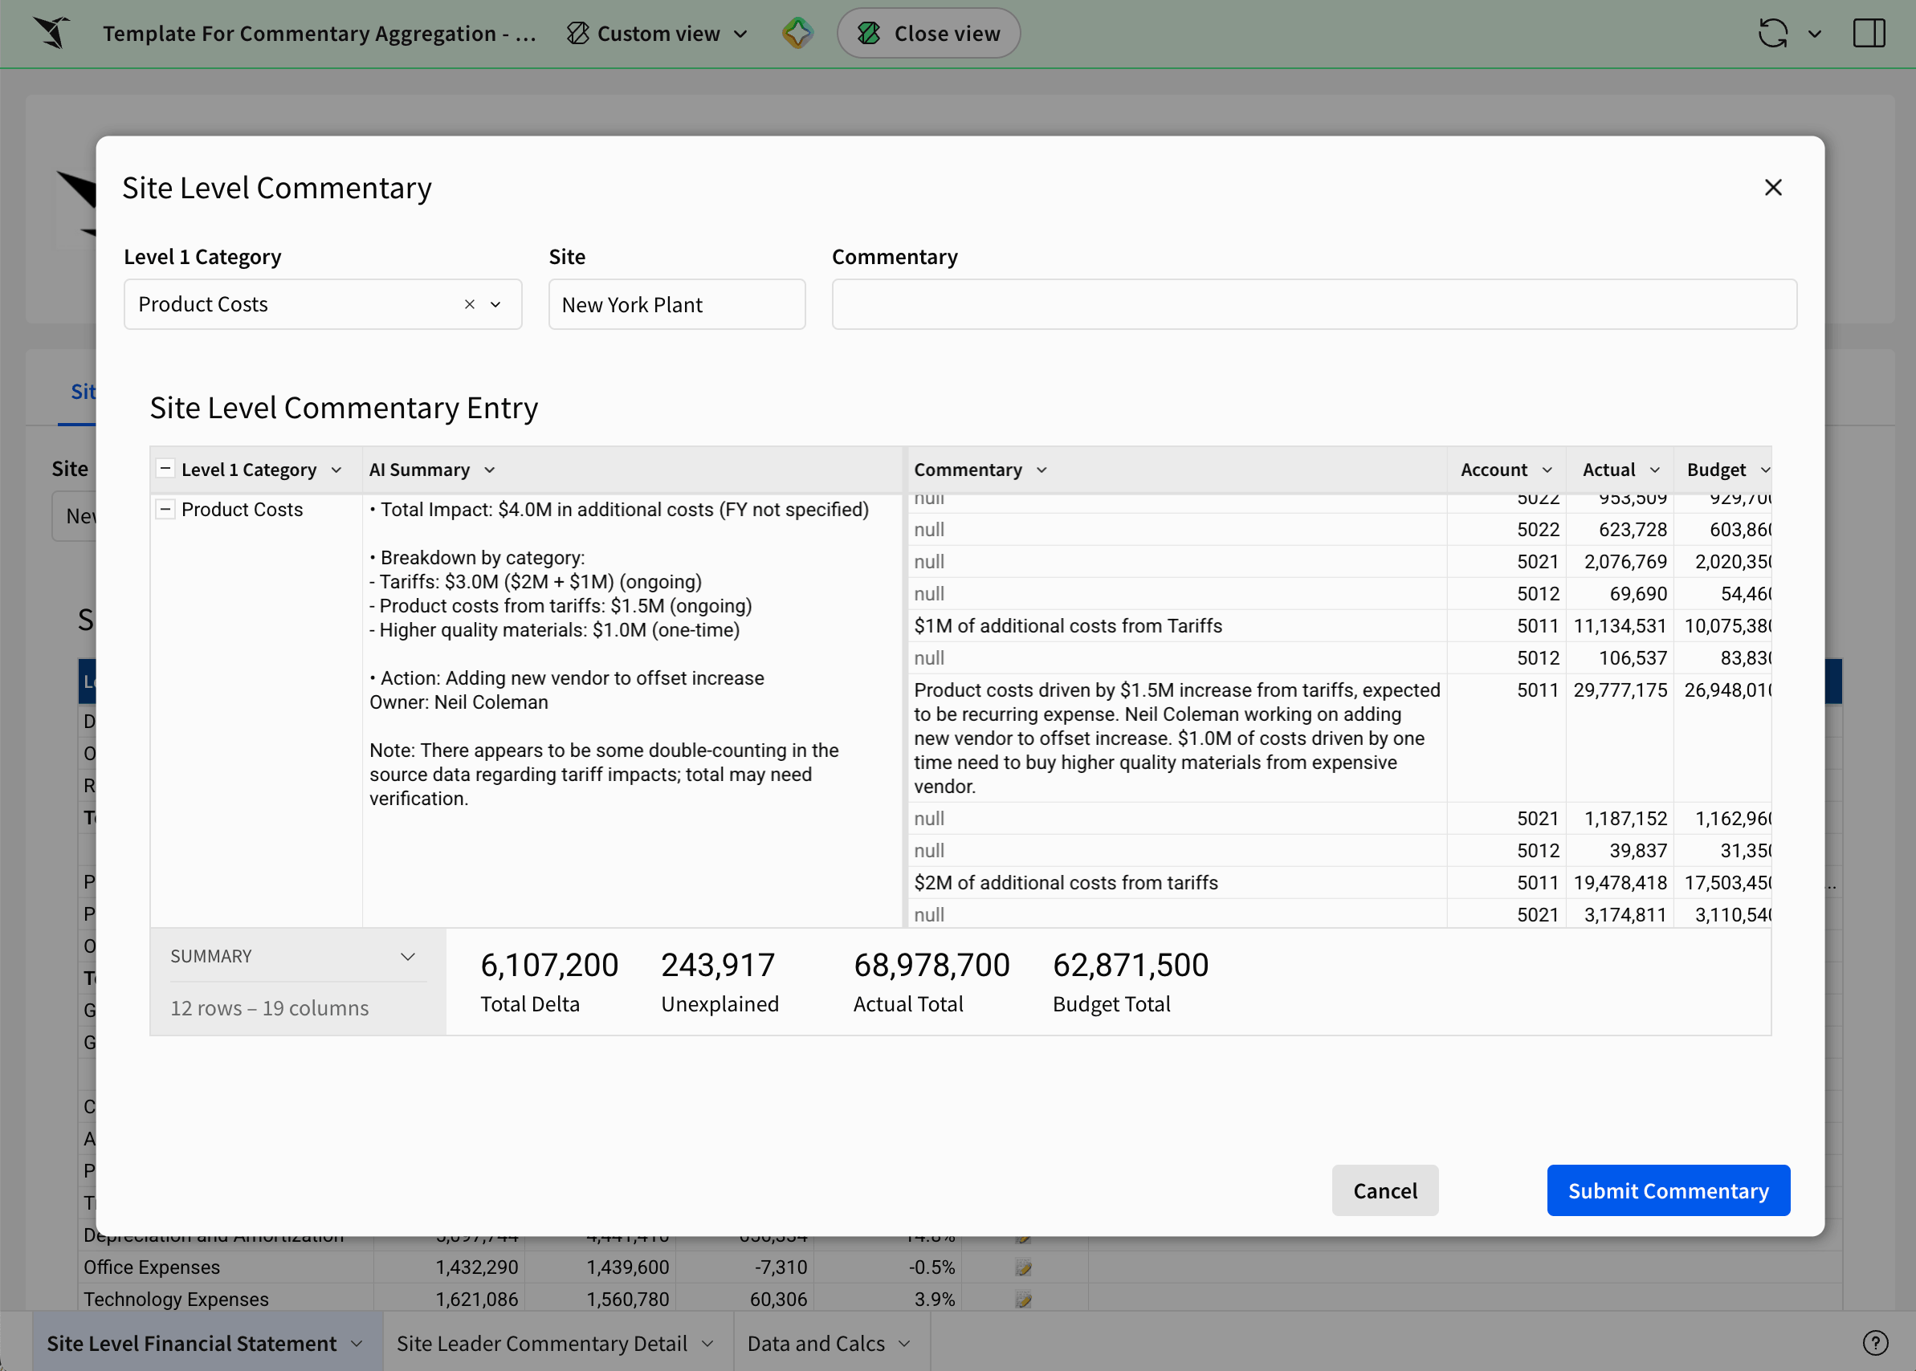Click the Sigma bird logo icon

tap(52, 33)
